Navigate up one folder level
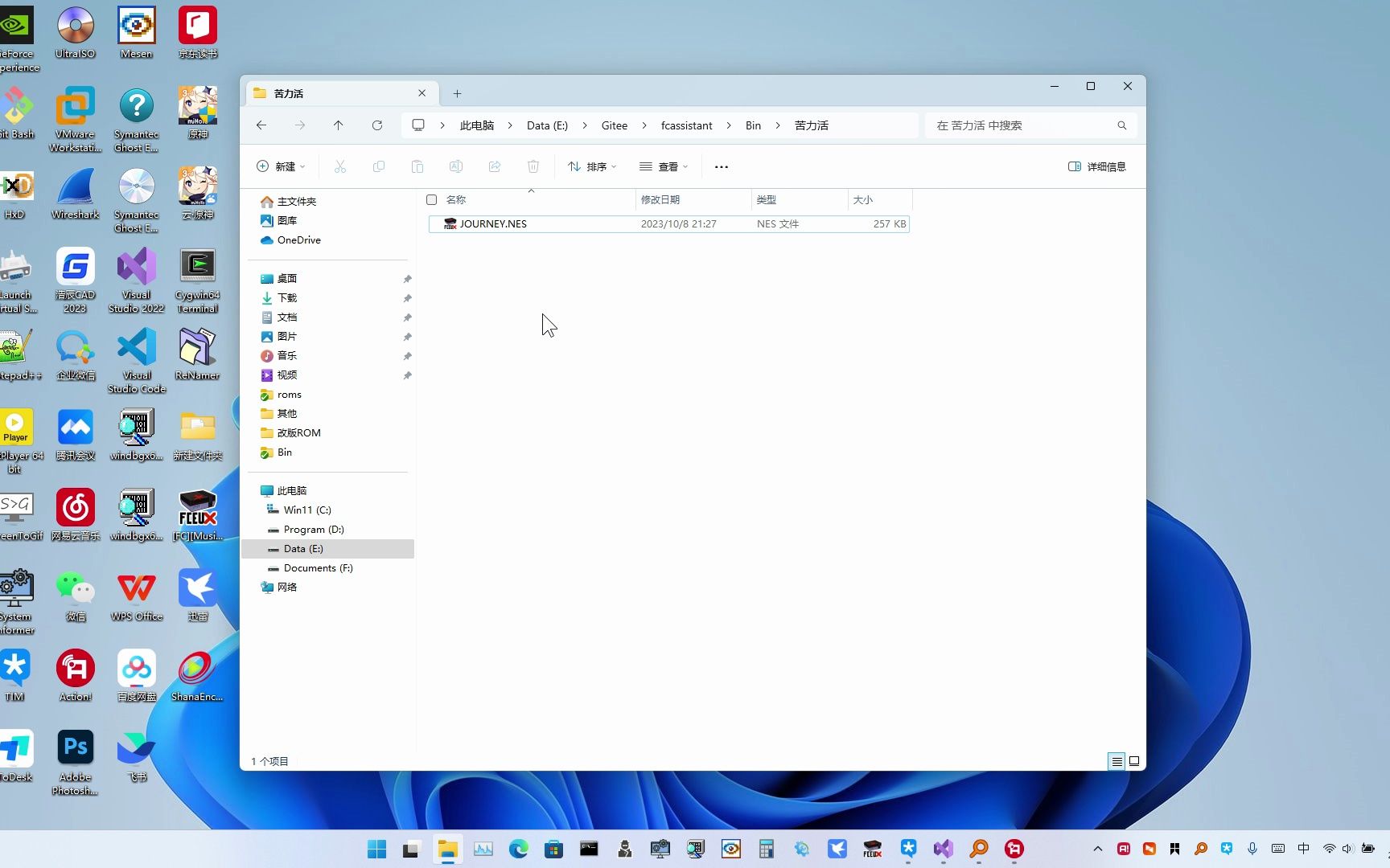This screenshot has height=868, width=1390. click(339, 125)
